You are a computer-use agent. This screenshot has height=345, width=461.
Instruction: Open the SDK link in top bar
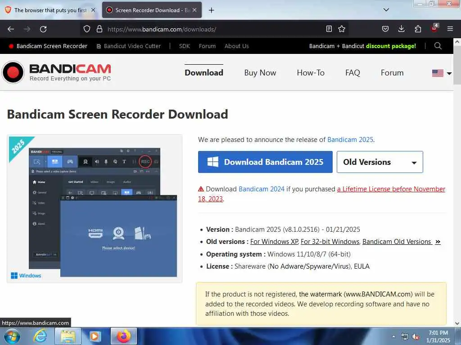click(184, 46)
